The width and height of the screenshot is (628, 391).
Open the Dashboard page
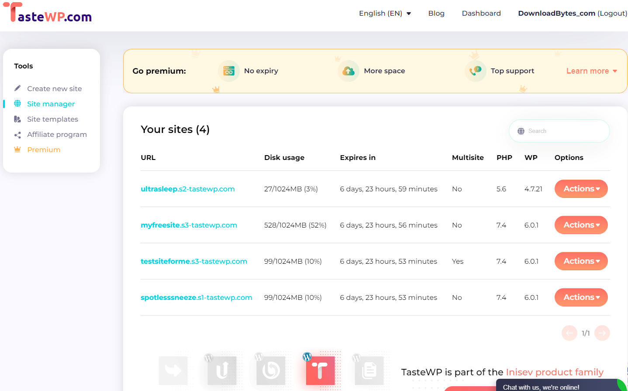point(481,14)
